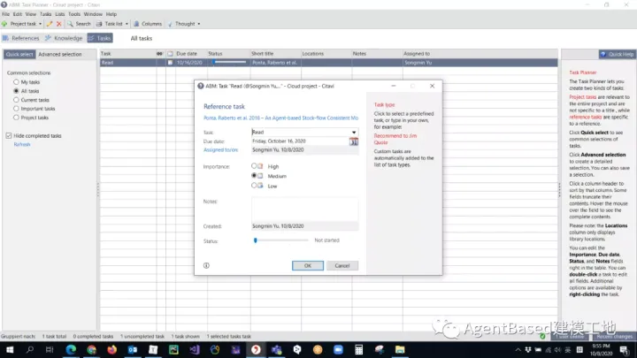The width and height of the screenshot is (637, 358).
Task: Click the info icon in the task dialog
Action: click(x=206, y=265)
